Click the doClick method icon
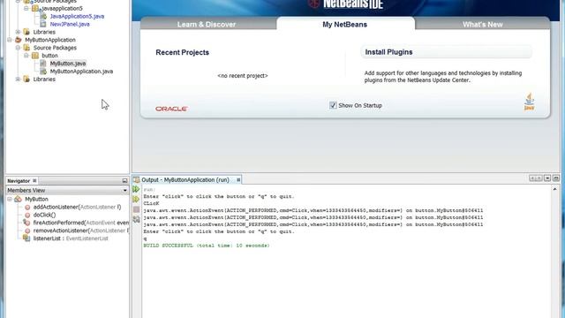This screenshot has width=565, height=318. [x=27, y=216]
